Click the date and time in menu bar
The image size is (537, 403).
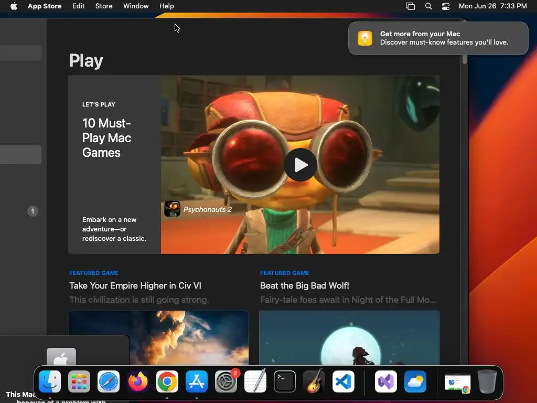click(x=493, y=6)
